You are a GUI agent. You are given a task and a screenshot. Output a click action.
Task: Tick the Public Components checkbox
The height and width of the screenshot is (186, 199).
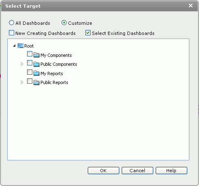click(x=30, y=63)
